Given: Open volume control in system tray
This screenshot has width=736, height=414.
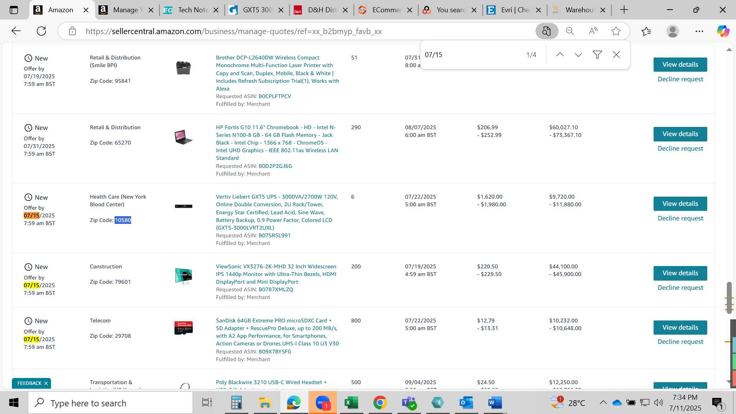Looking at the screenshot, I should [x=659, y=402].
